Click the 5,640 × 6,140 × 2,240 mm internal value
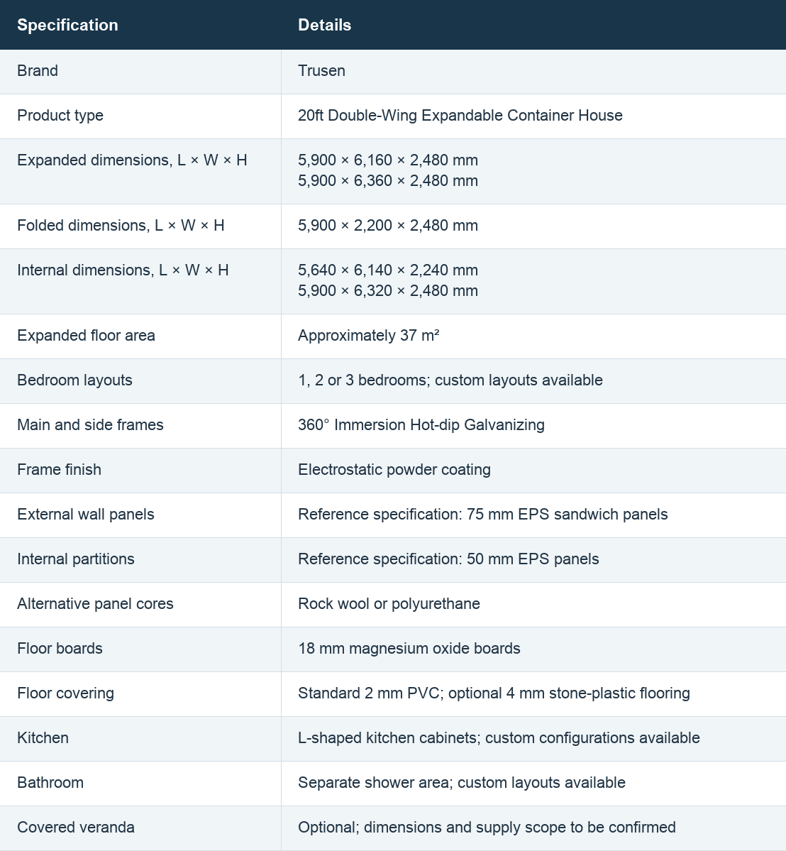The width and height of the screenshot is (786, 851). (x=388, y=270)
